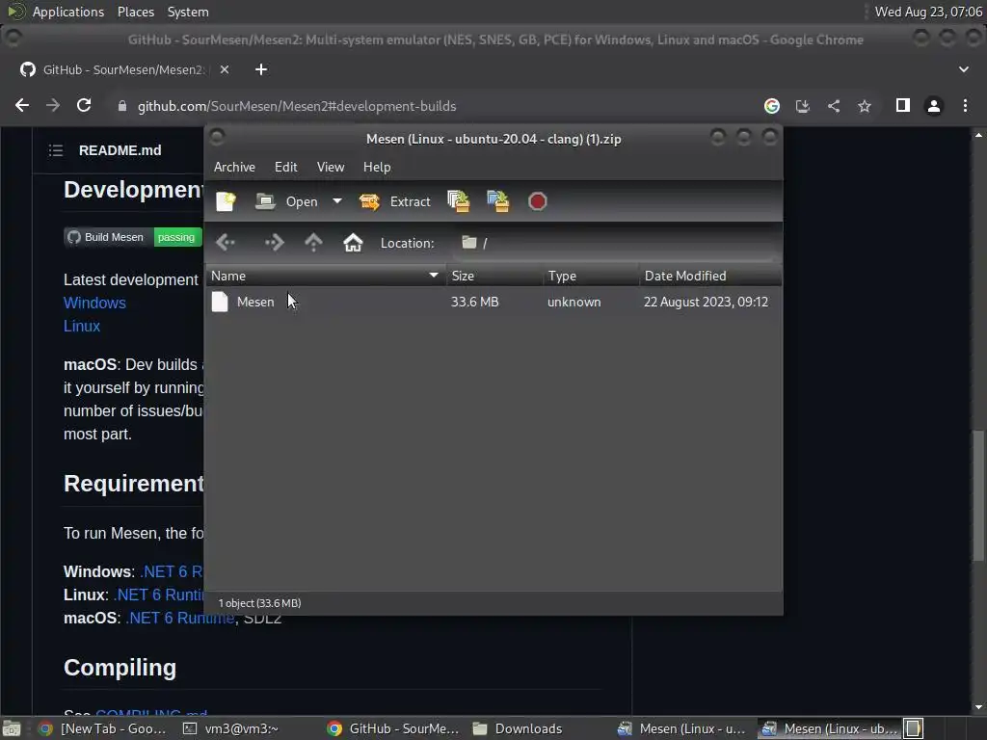Open the System menu
This screenshot has width=987, height=740.
coord(188,12)
